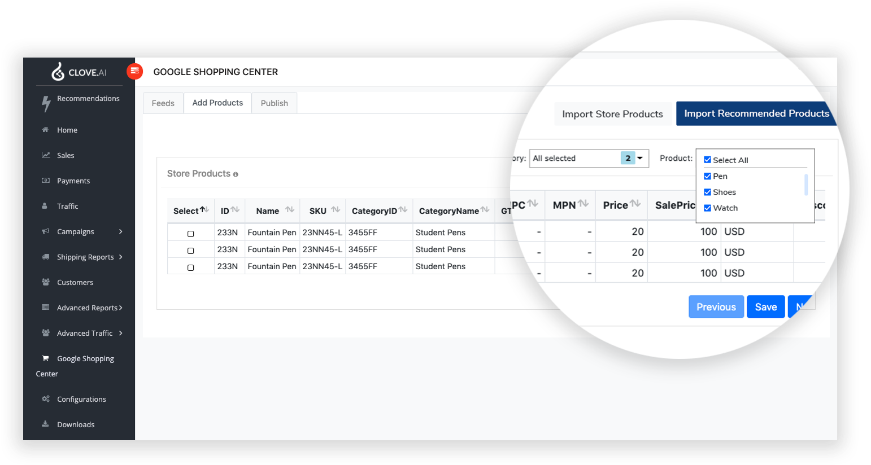This screenshot has height=465, width=871.
Task: Expand the Advanced Traffic submenu chevron
Action: click(121, 333)
